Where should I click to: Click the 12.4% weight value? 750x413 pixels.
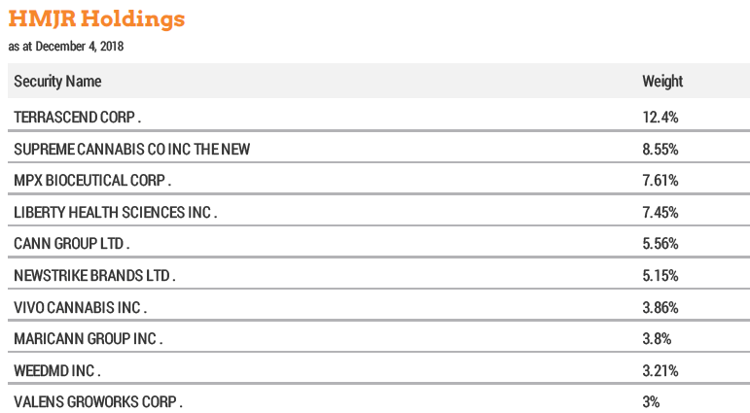(660, 117)
